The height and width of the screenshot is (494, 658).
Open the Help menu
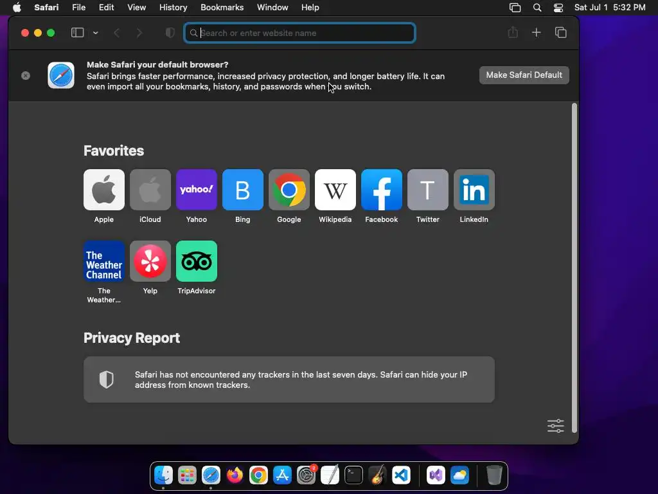(x=310, y=8)
